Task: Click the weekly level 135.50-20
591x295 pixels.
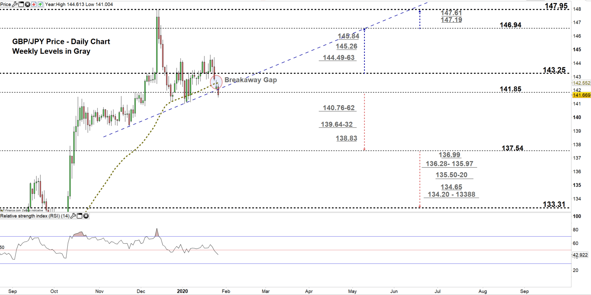Action: 452,175
